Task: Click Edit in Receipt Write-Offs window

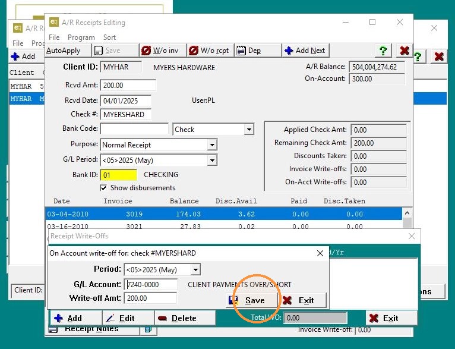Action: pos(128,318)
